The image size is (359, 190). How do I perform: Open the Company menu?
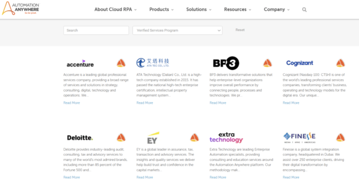tap(277, 10)
